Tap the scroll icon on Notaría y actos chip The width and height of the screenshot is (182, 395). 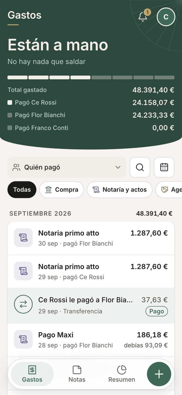click(x=96, y=190)
